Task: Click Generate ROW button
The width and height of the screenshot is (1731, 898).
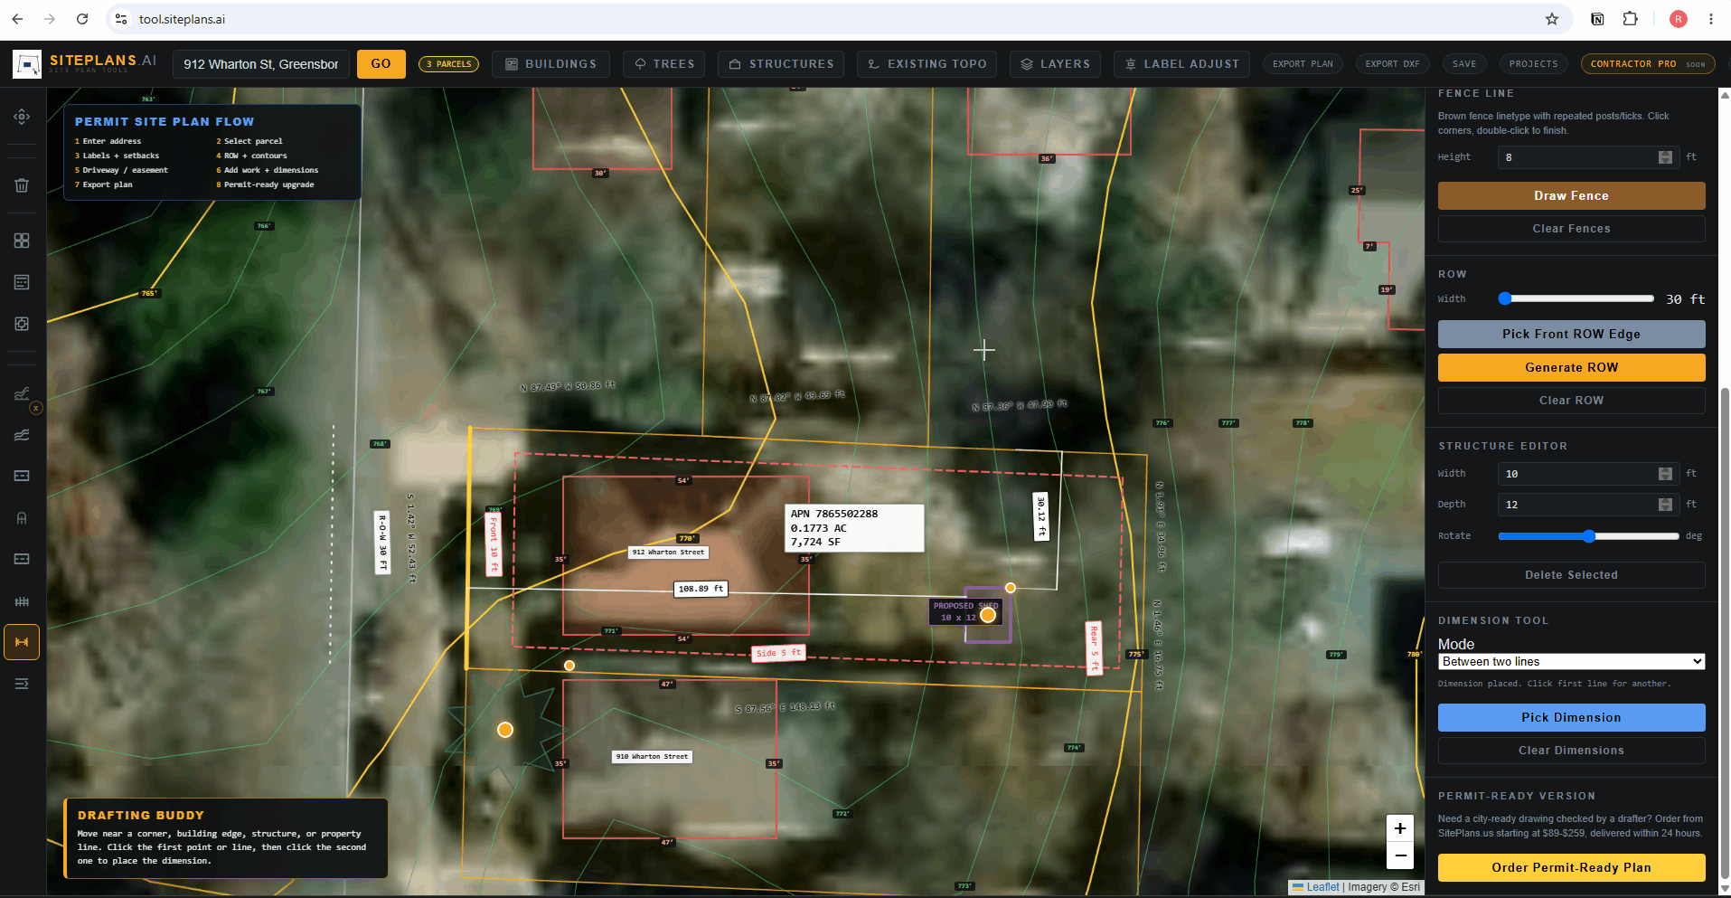Action: coord(1571,367)
